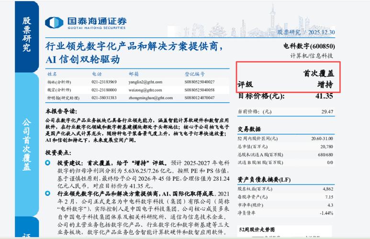Click the 股票研究 vertical sidebar label
Image resolution: width=370 pixels, height=239 pixels.
click(x=27, y=34)
